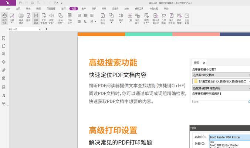250x148 pixels.
Task: Expand the 阅读背景 reading background dropdown
Action: click(x=54, y=23)
